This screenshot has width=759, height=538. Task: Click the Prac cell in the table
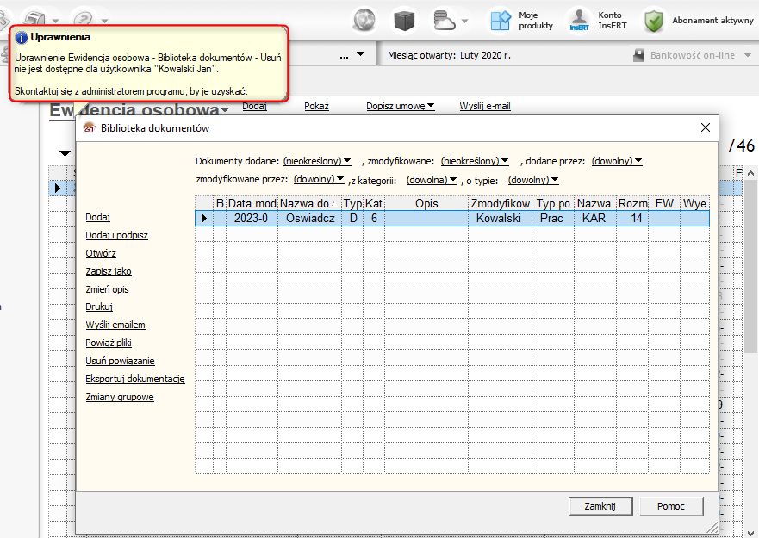tap(551, 218)
